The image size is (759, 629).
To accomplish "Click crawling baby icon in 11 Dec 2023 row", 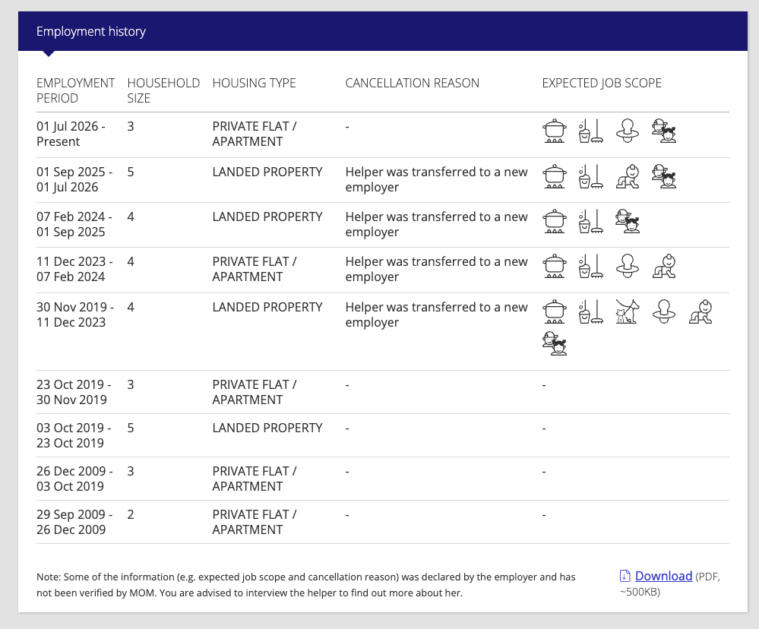I will pos(663,266).
